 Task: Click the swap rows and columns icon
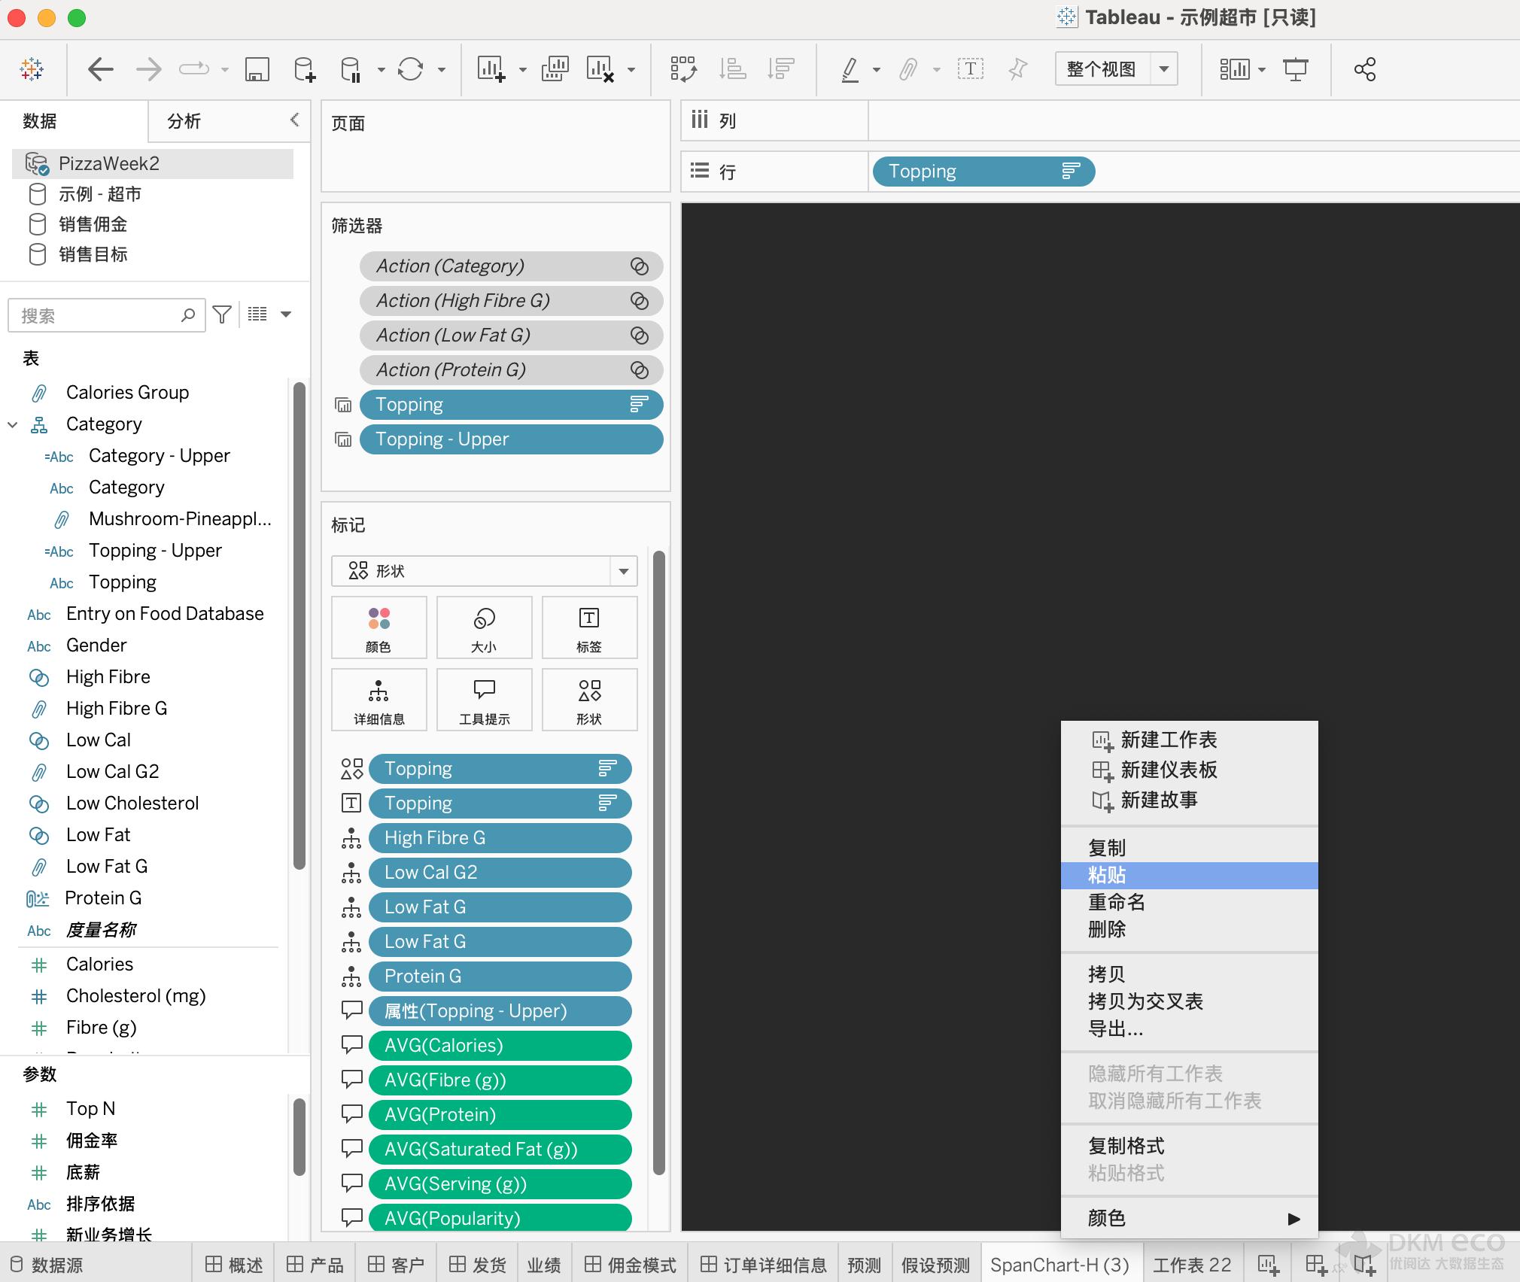coord(682,69)
